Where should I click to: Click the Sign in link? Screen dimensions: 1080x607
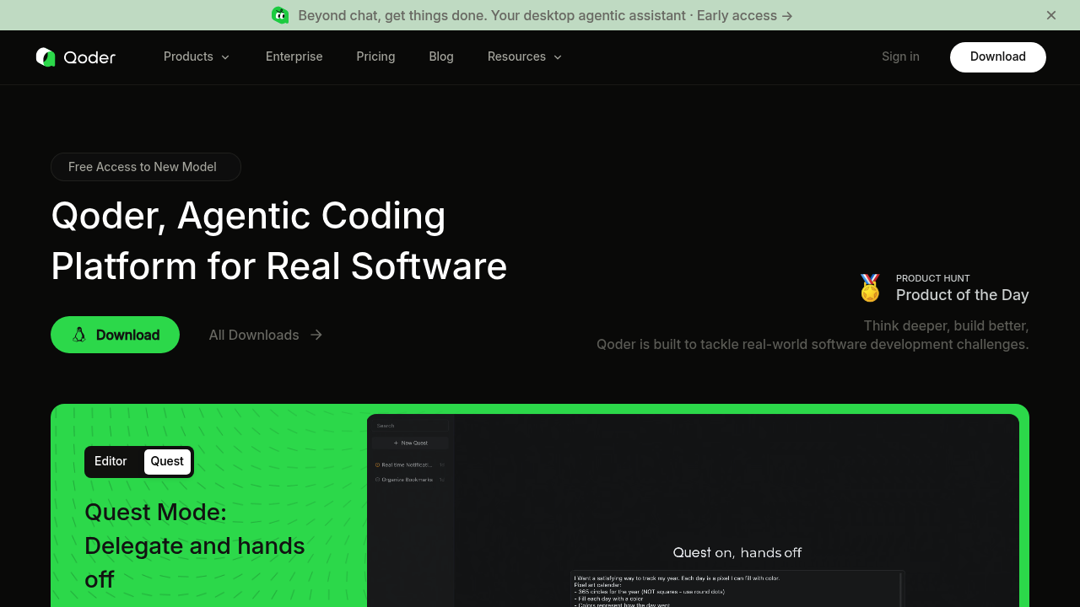point(900,56)
